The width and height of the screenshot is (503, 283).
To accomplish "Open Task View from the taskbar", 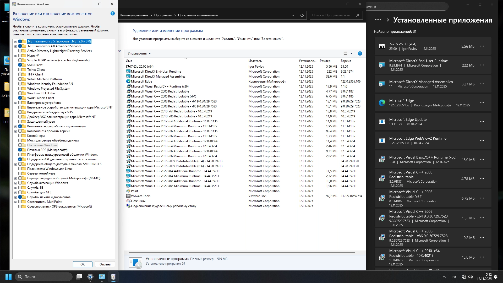I will [79, 277].
